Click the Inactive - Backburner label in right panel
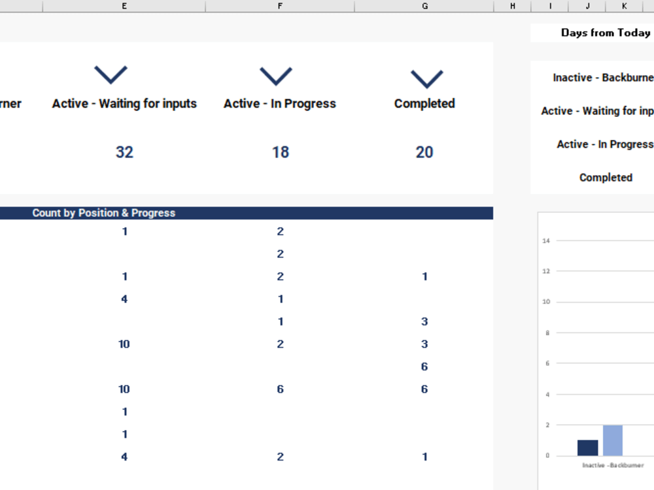Image resolution: width=654 pixels, height=490 pixels. [x=602, y=77]
